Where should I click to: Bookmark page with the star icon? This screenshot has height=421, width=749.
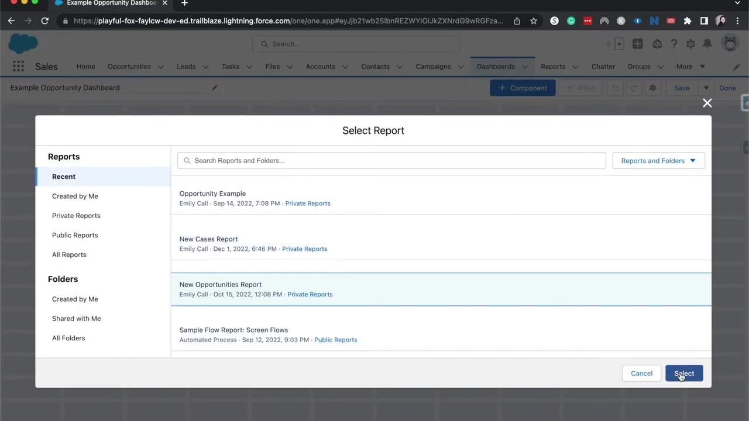(534, 21)
